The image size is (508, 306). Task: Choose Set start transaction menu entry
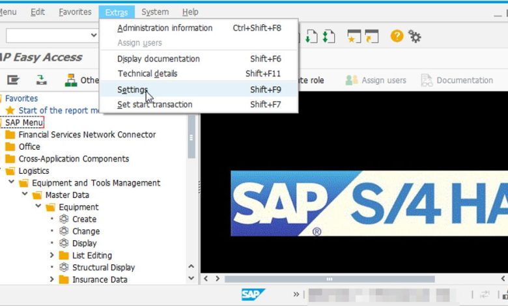199,104
